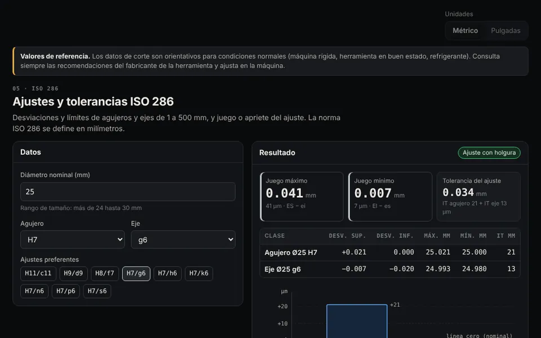This screenshot has width=541, height=338.
Task: Click the +0.021 upper deviation value
Action: tap(354, 252)
